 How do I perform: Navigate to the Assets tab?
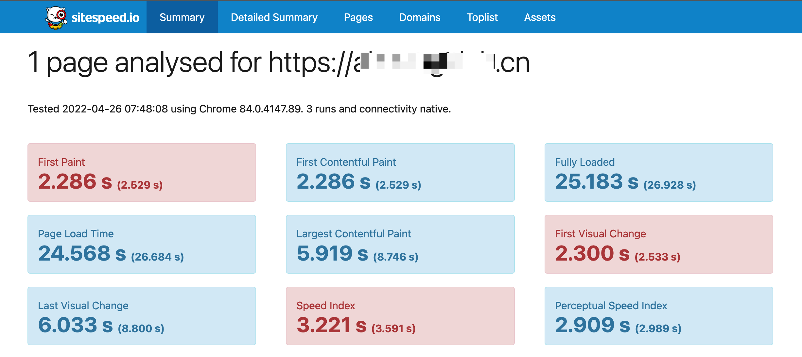[x=540, y=17]
